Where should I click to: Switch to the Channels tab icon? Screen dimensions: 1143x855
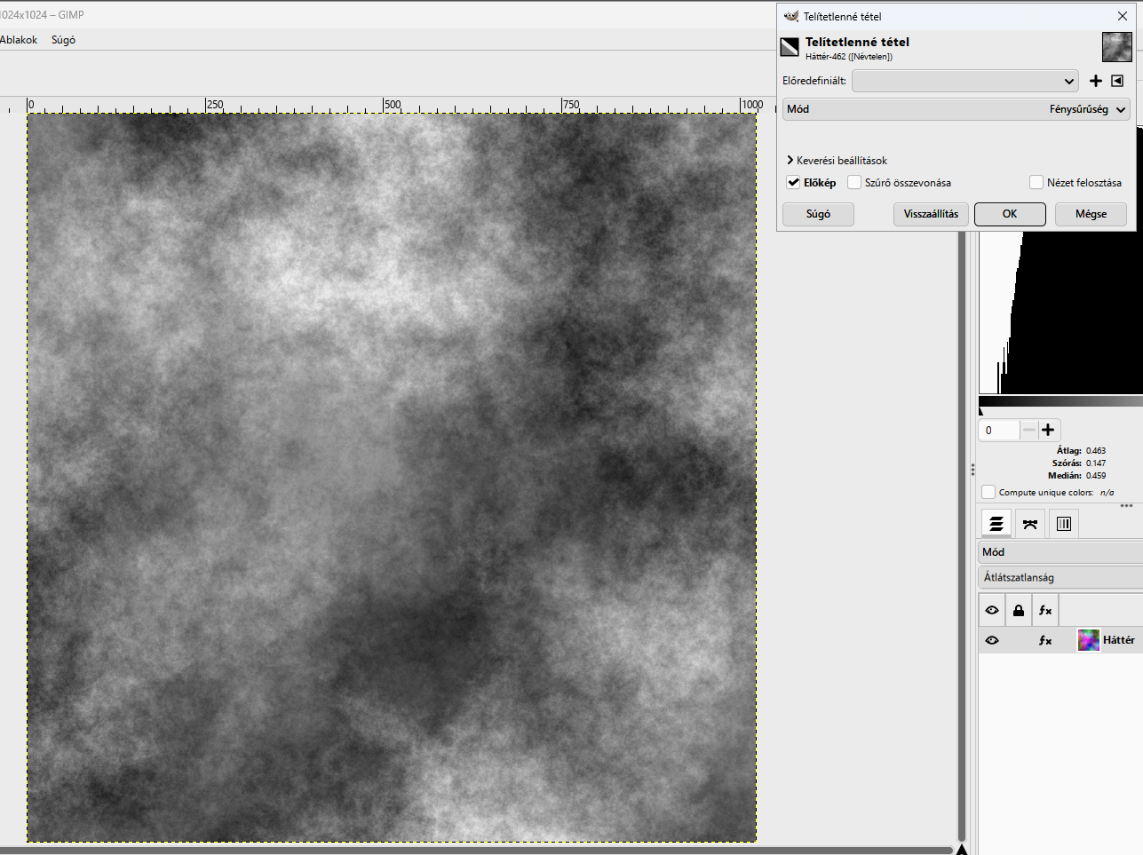[x=1063, y=524]
